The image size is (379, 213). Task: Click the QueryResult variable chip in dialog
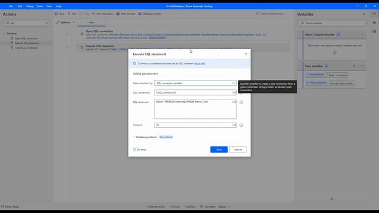166,137
